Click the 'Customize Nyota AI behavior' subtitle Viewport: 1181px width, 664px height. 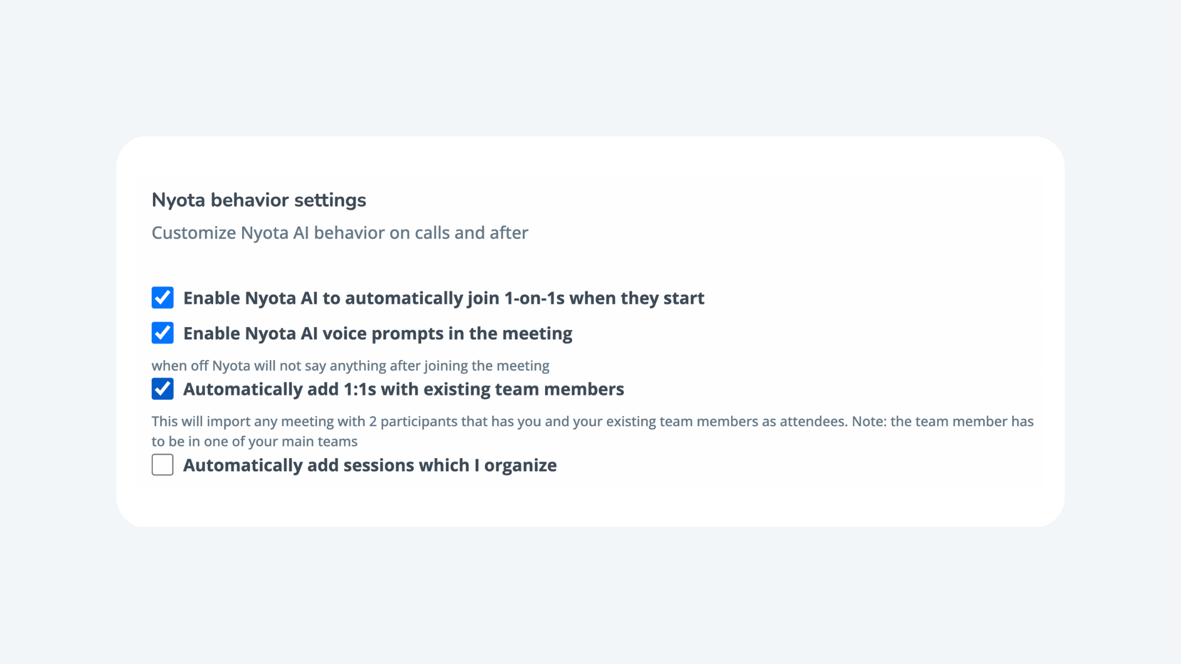pos(340,233)
